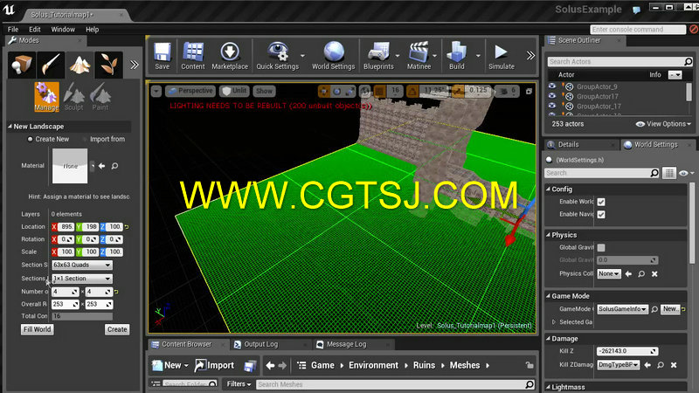Open the Window menu

(x=63, y=30)
